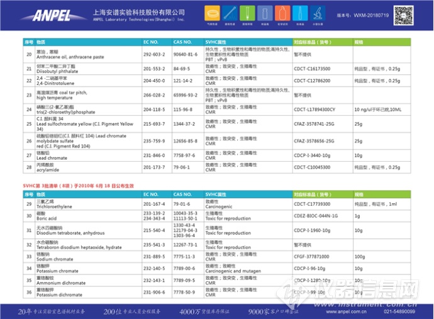Click EC number 232-140-5
The height and width of the screenshot is (319, 434).
coord(154,268)
